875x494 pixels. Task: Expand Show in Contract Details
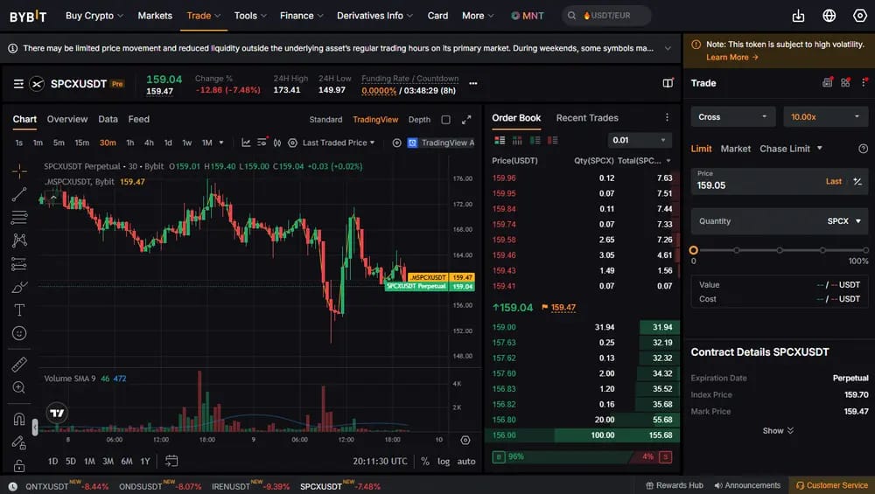pos(778,430)
